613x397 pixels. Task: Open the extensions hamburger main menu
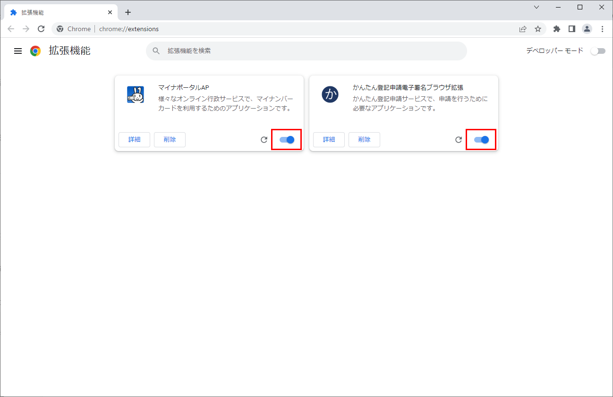click(x=18, y=51)
